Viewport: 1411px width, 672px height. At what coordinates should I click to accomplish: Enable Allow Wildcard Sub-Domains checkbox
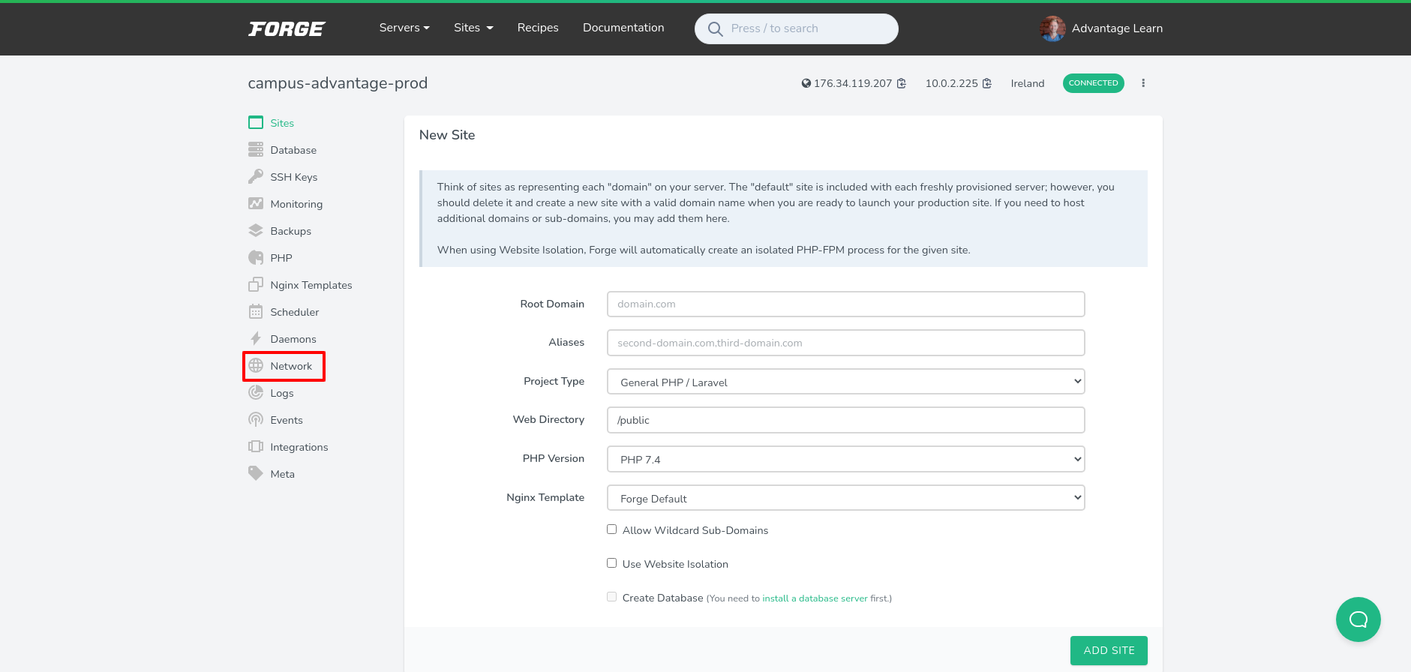(612, 529)
